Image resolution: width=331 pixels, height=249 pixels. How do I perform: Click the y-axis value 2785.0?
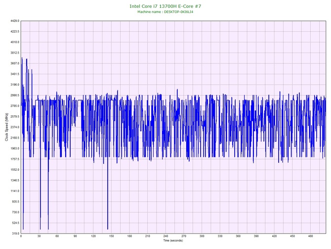coord(15,106)
